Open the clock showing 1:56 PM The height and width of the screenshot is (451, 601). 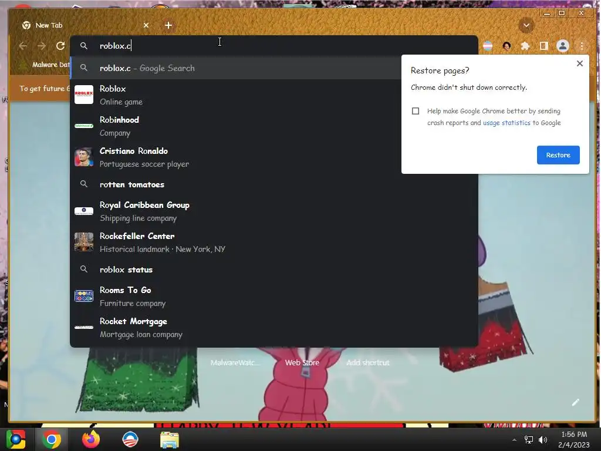574,439
